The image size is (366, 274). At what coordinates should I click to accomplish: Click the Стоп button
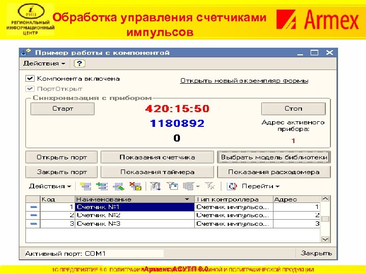[x=293, y=109]
